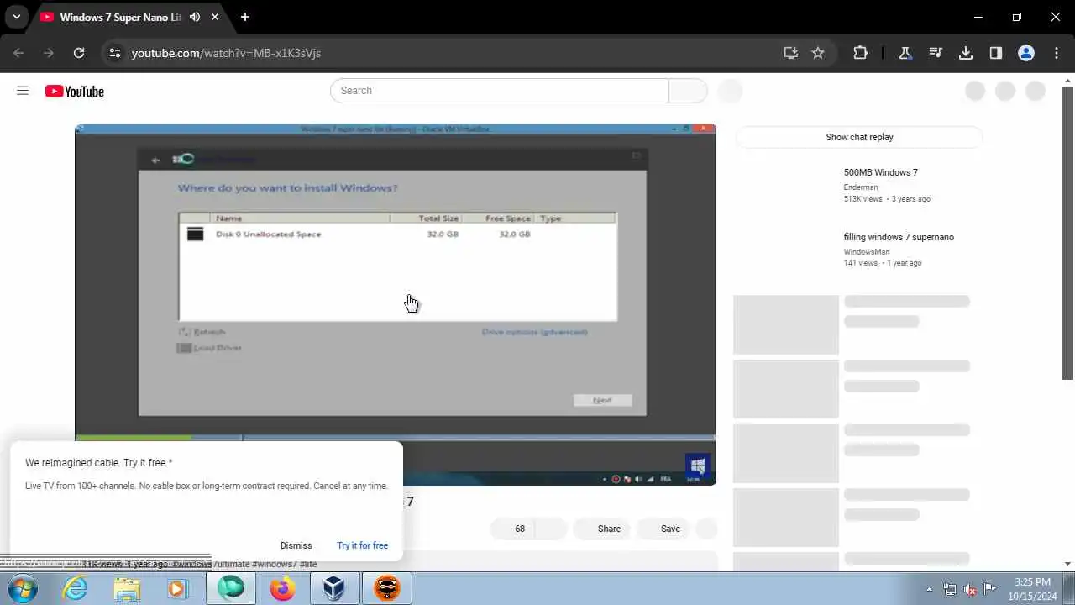This screenshot has height=605, width=1075.
Task: Open Windows Explorer folder in taskbar
Action: point(127,588)
